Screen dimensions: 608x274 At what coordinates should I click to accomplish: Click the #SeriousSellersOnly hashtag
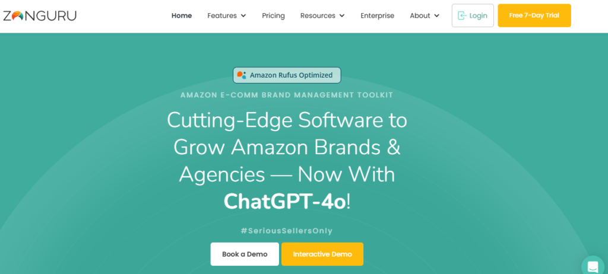(287, 231)
